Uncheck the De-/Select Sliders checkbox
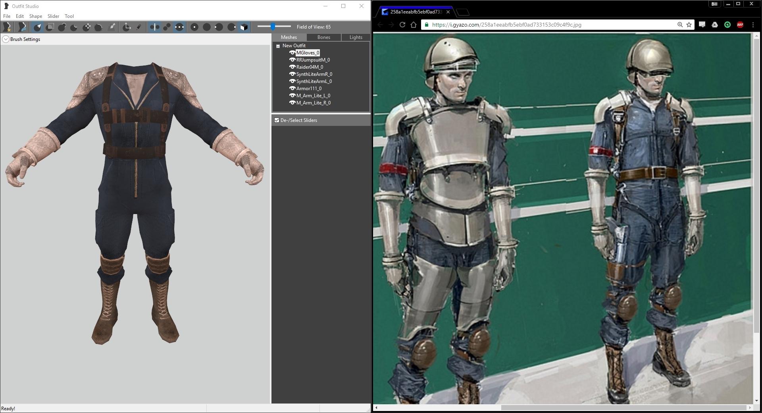 tap(277, 120)
